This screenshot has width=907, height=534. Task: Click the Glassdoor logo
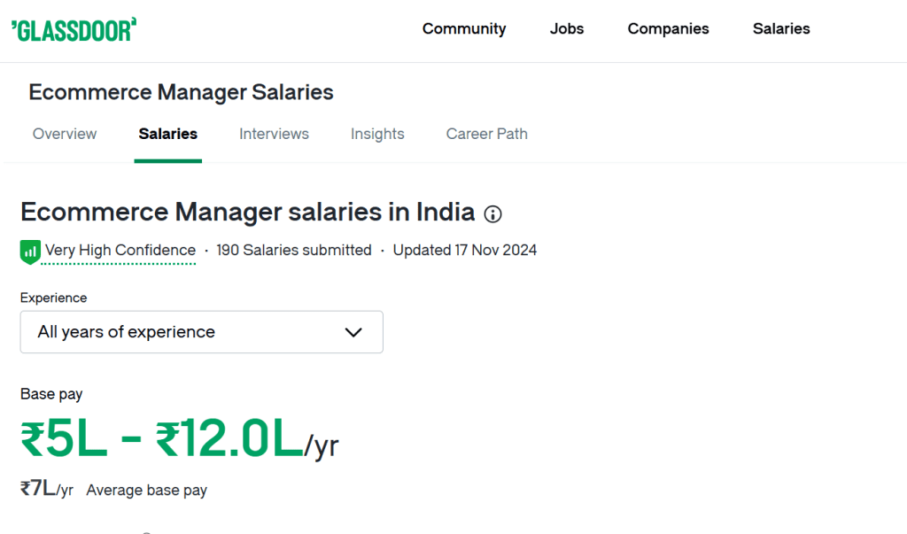(74, 28)
